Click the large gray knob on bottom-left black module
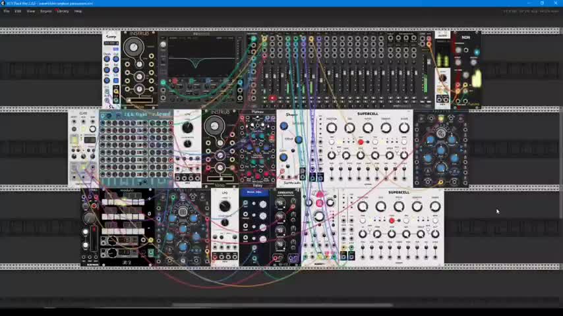 tap(89, 218)
